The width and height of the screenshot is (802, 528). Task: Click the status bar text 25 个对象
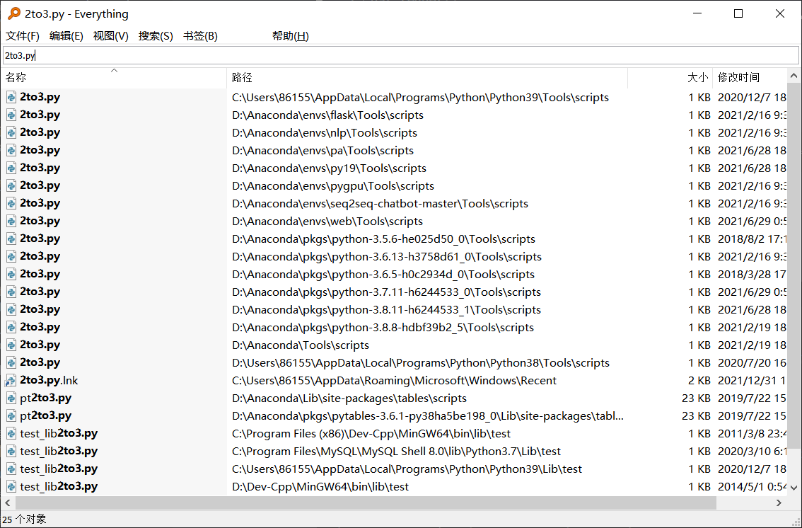[x=24, y=519]
